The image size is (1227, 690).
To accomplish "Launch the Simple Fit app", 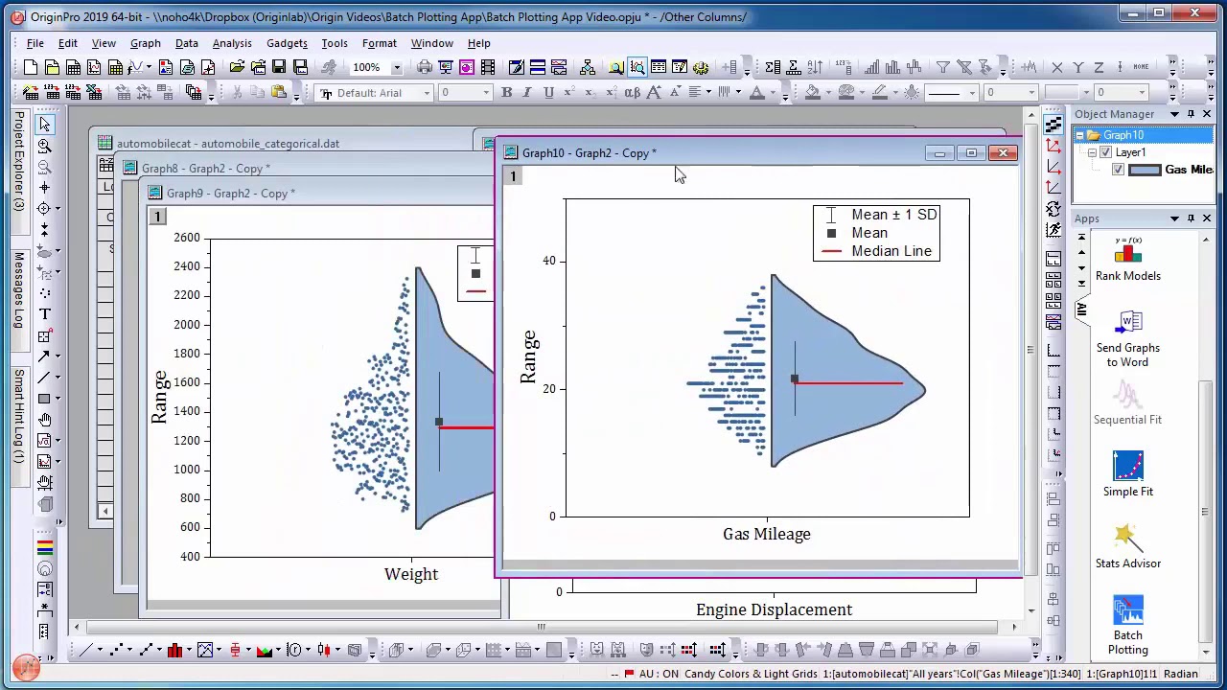I will pos(1128,474).
